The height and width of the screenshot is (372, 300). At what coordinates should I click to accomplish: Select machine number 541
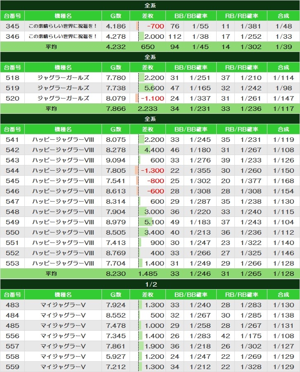(x=12, y=140)
